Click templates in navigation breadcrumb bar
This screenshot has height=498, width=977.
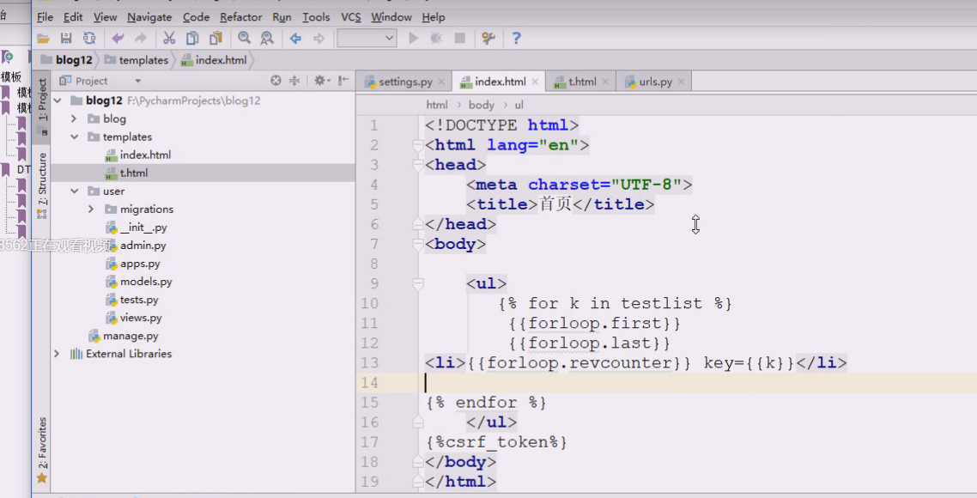click(143, 60)
